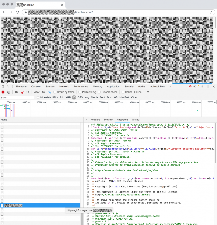Filter requests by XHR type
The height and width of the screenshot is (225, 217).
[68, 97]
